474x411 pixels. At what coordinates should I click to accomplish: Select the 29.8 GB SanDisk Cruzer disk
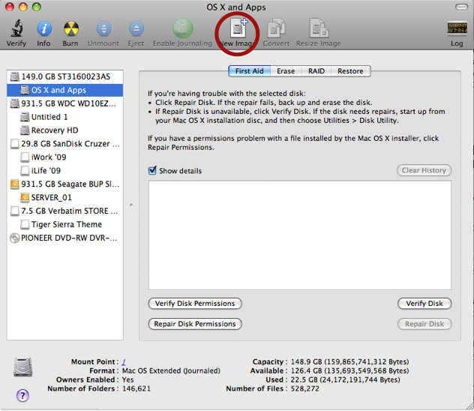65,144
